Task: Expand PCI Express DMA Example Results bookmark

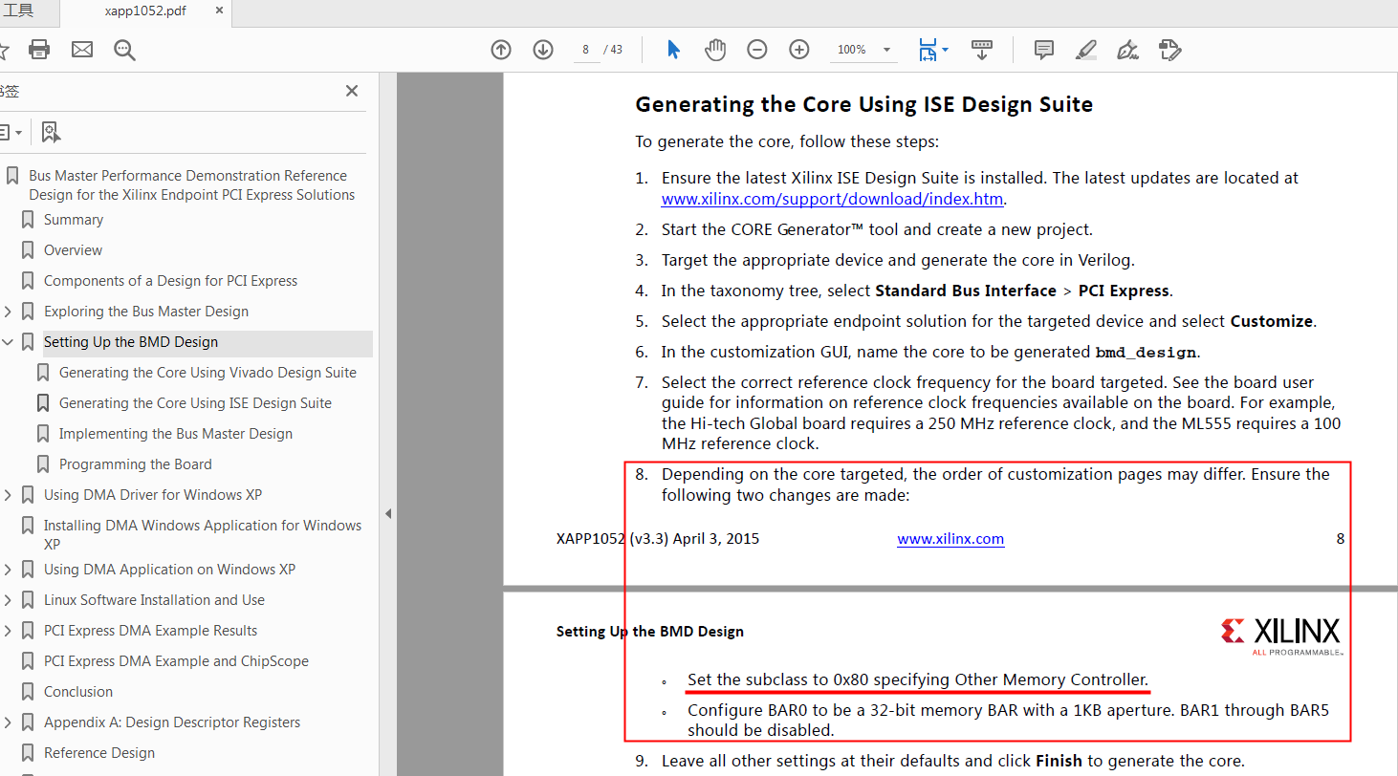Action: pyautogui.click(x=8, y=631)
